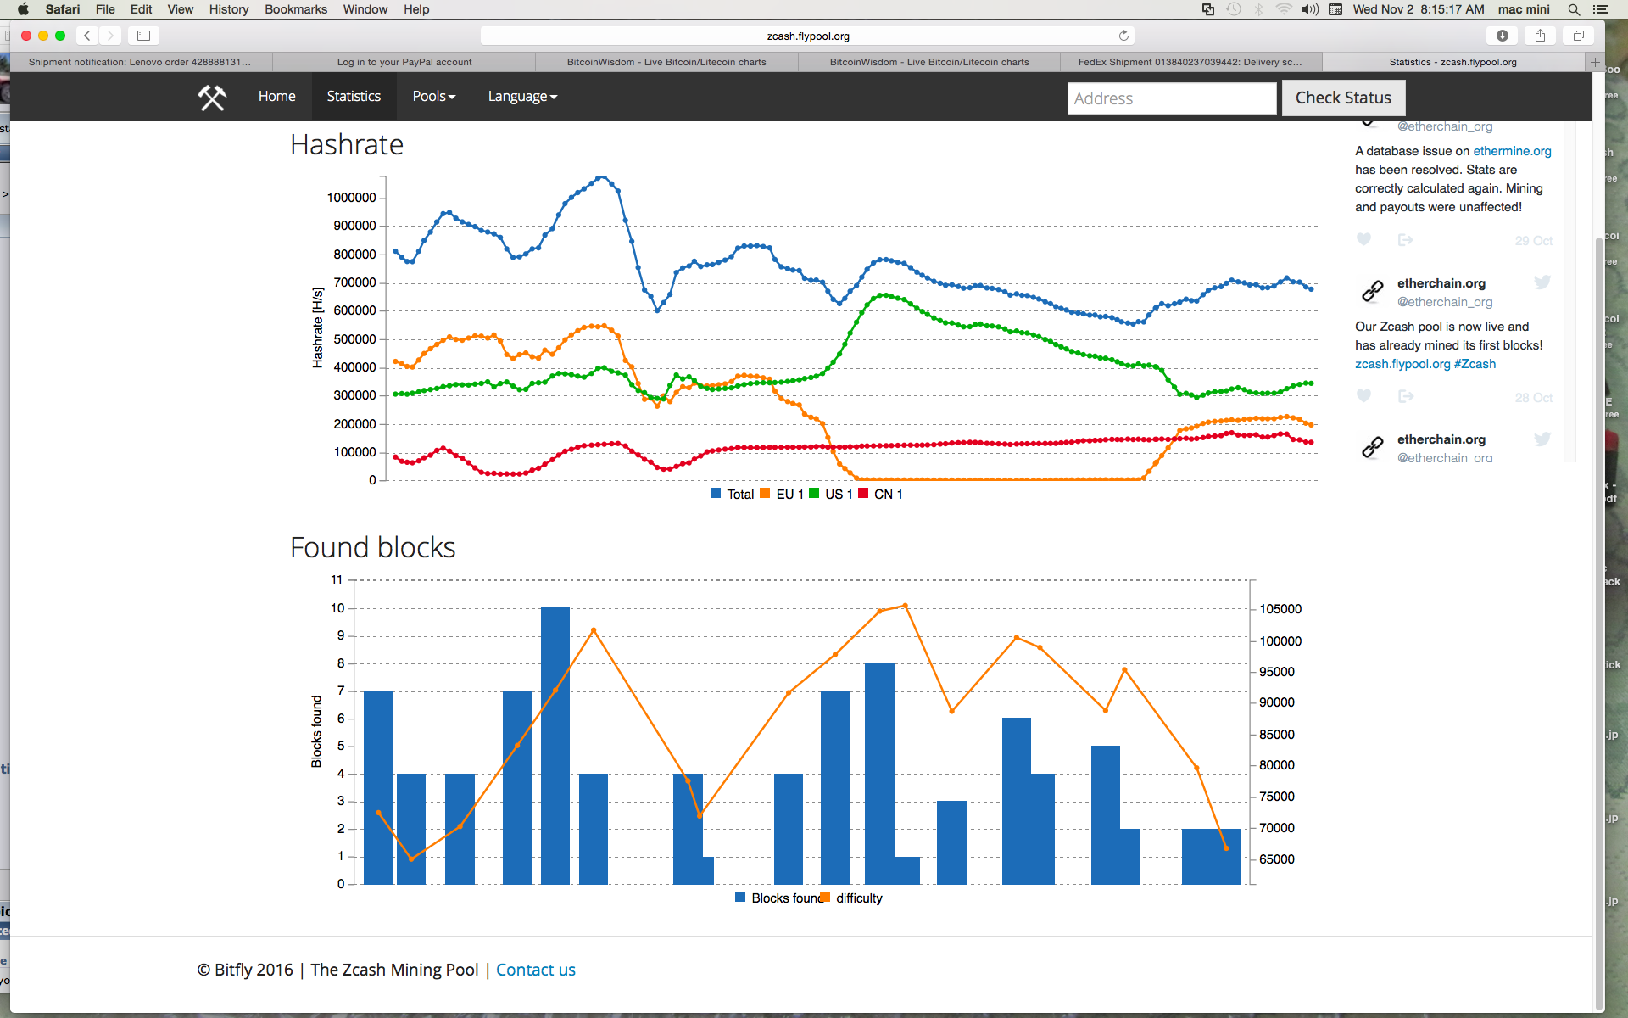Click the menu bar clock showing Wed Nov 2

click(x=1419, y=9)
